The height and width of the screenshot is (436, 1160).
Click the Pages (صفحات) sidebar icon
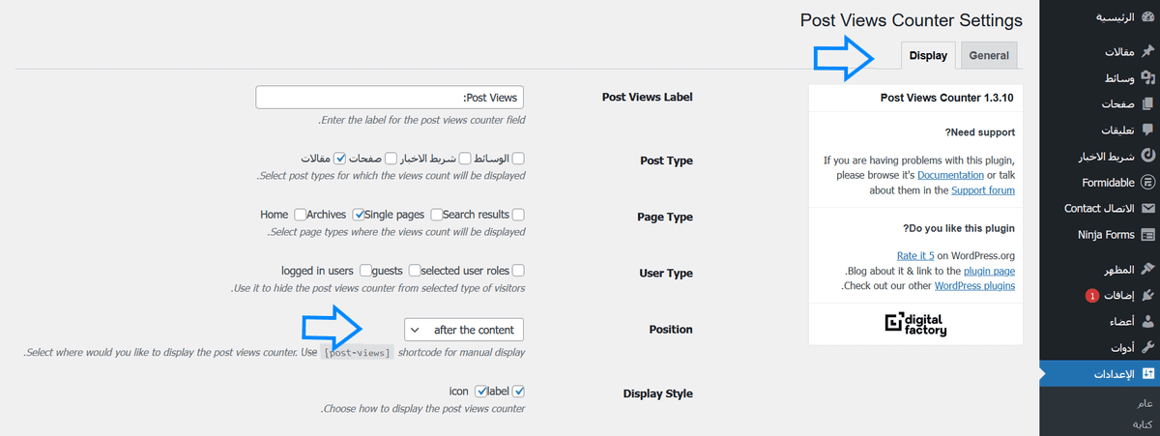pos(1147,103)
